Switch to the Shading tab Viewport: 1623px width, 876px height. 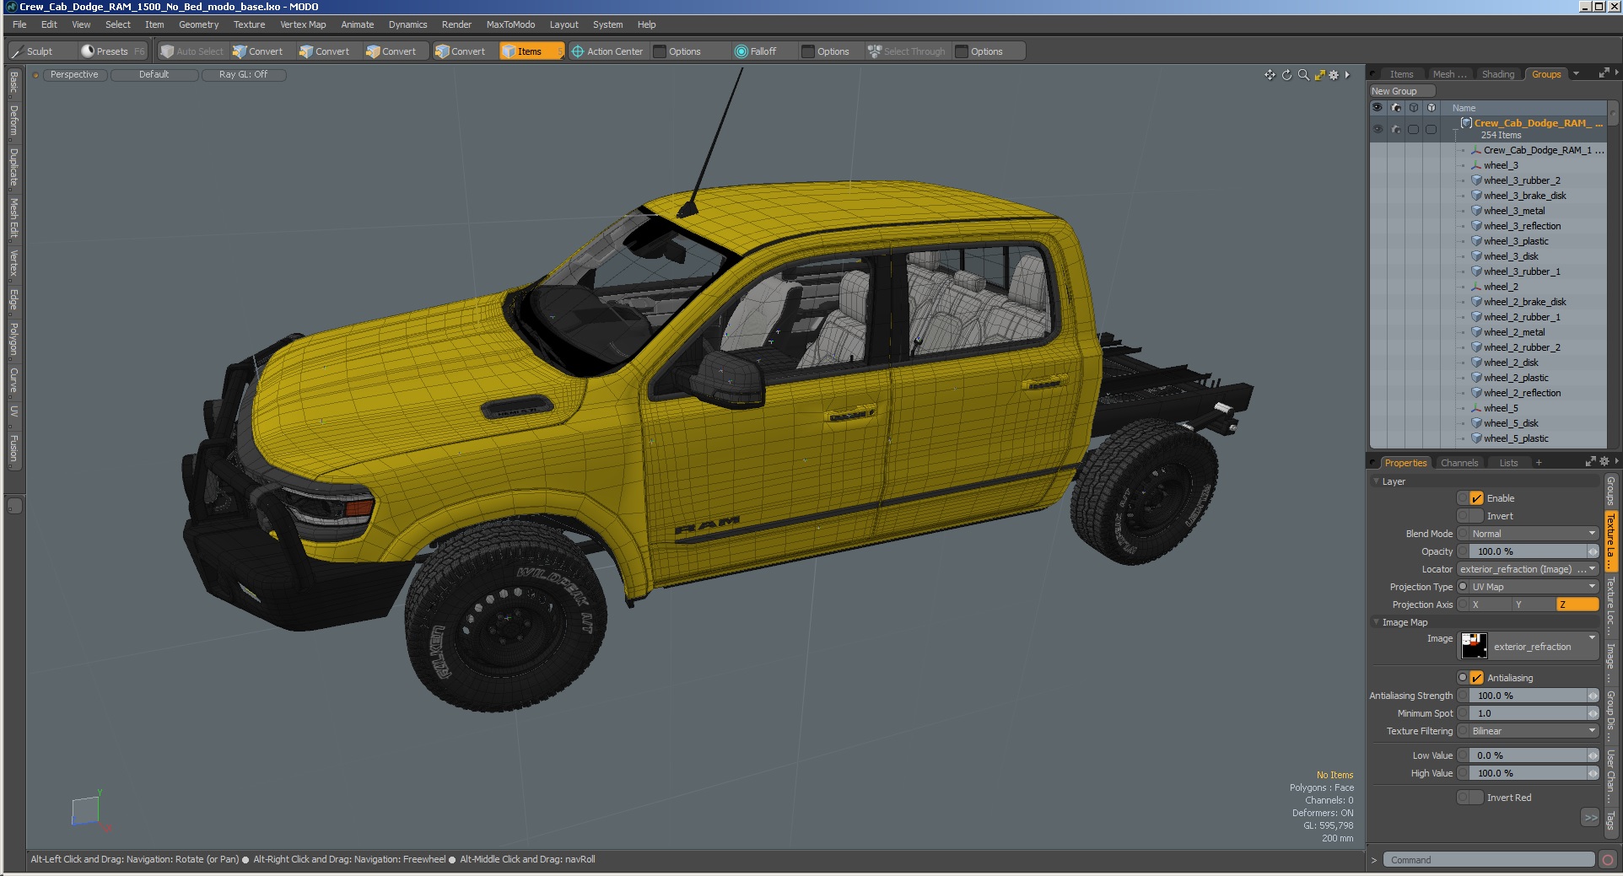[x=1498, y=74]
